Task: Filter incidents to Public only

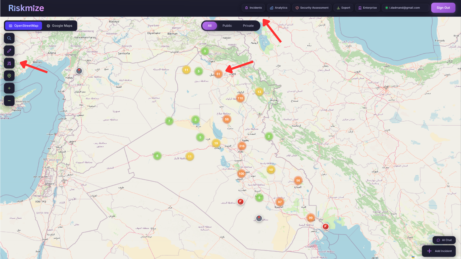Action: (227, 26)
